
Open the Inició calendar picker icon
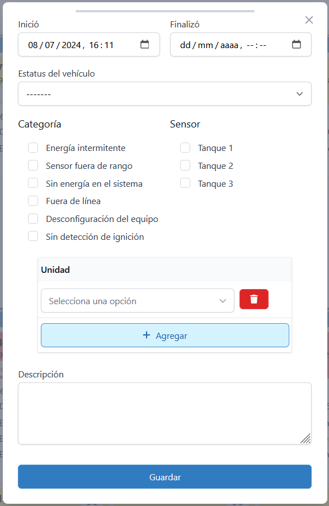pos(144,45)
